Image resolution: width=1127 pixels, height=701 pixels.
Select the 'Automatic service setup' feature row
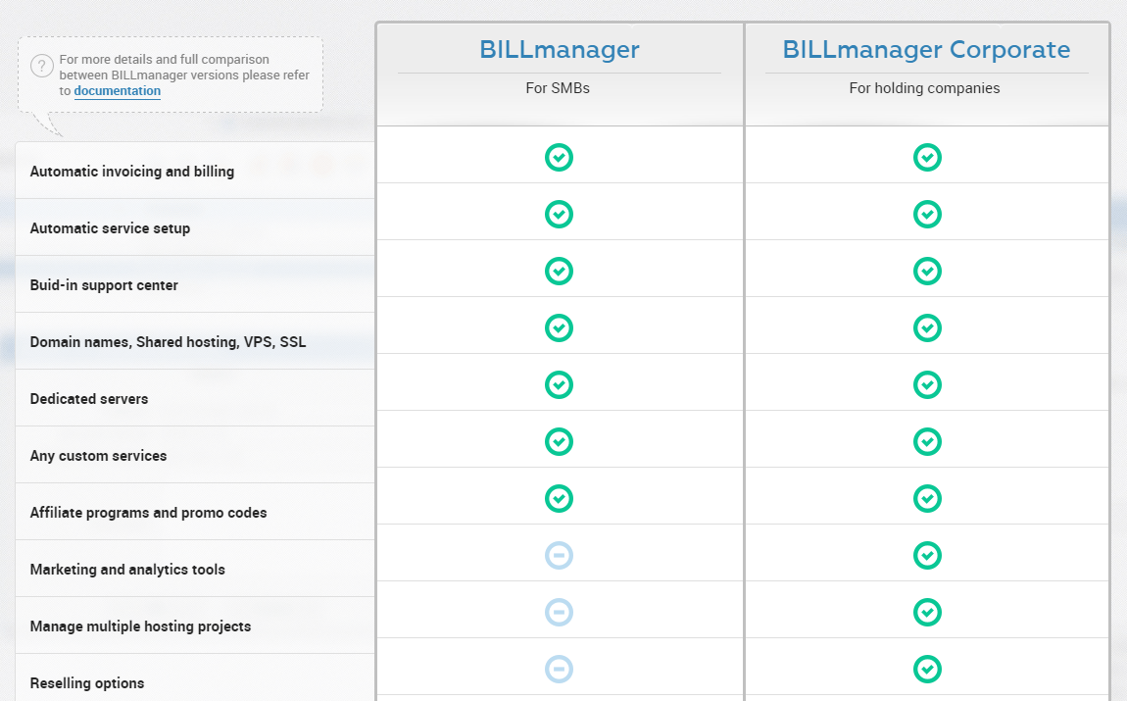pyautogui.click(x=195, y=227)
